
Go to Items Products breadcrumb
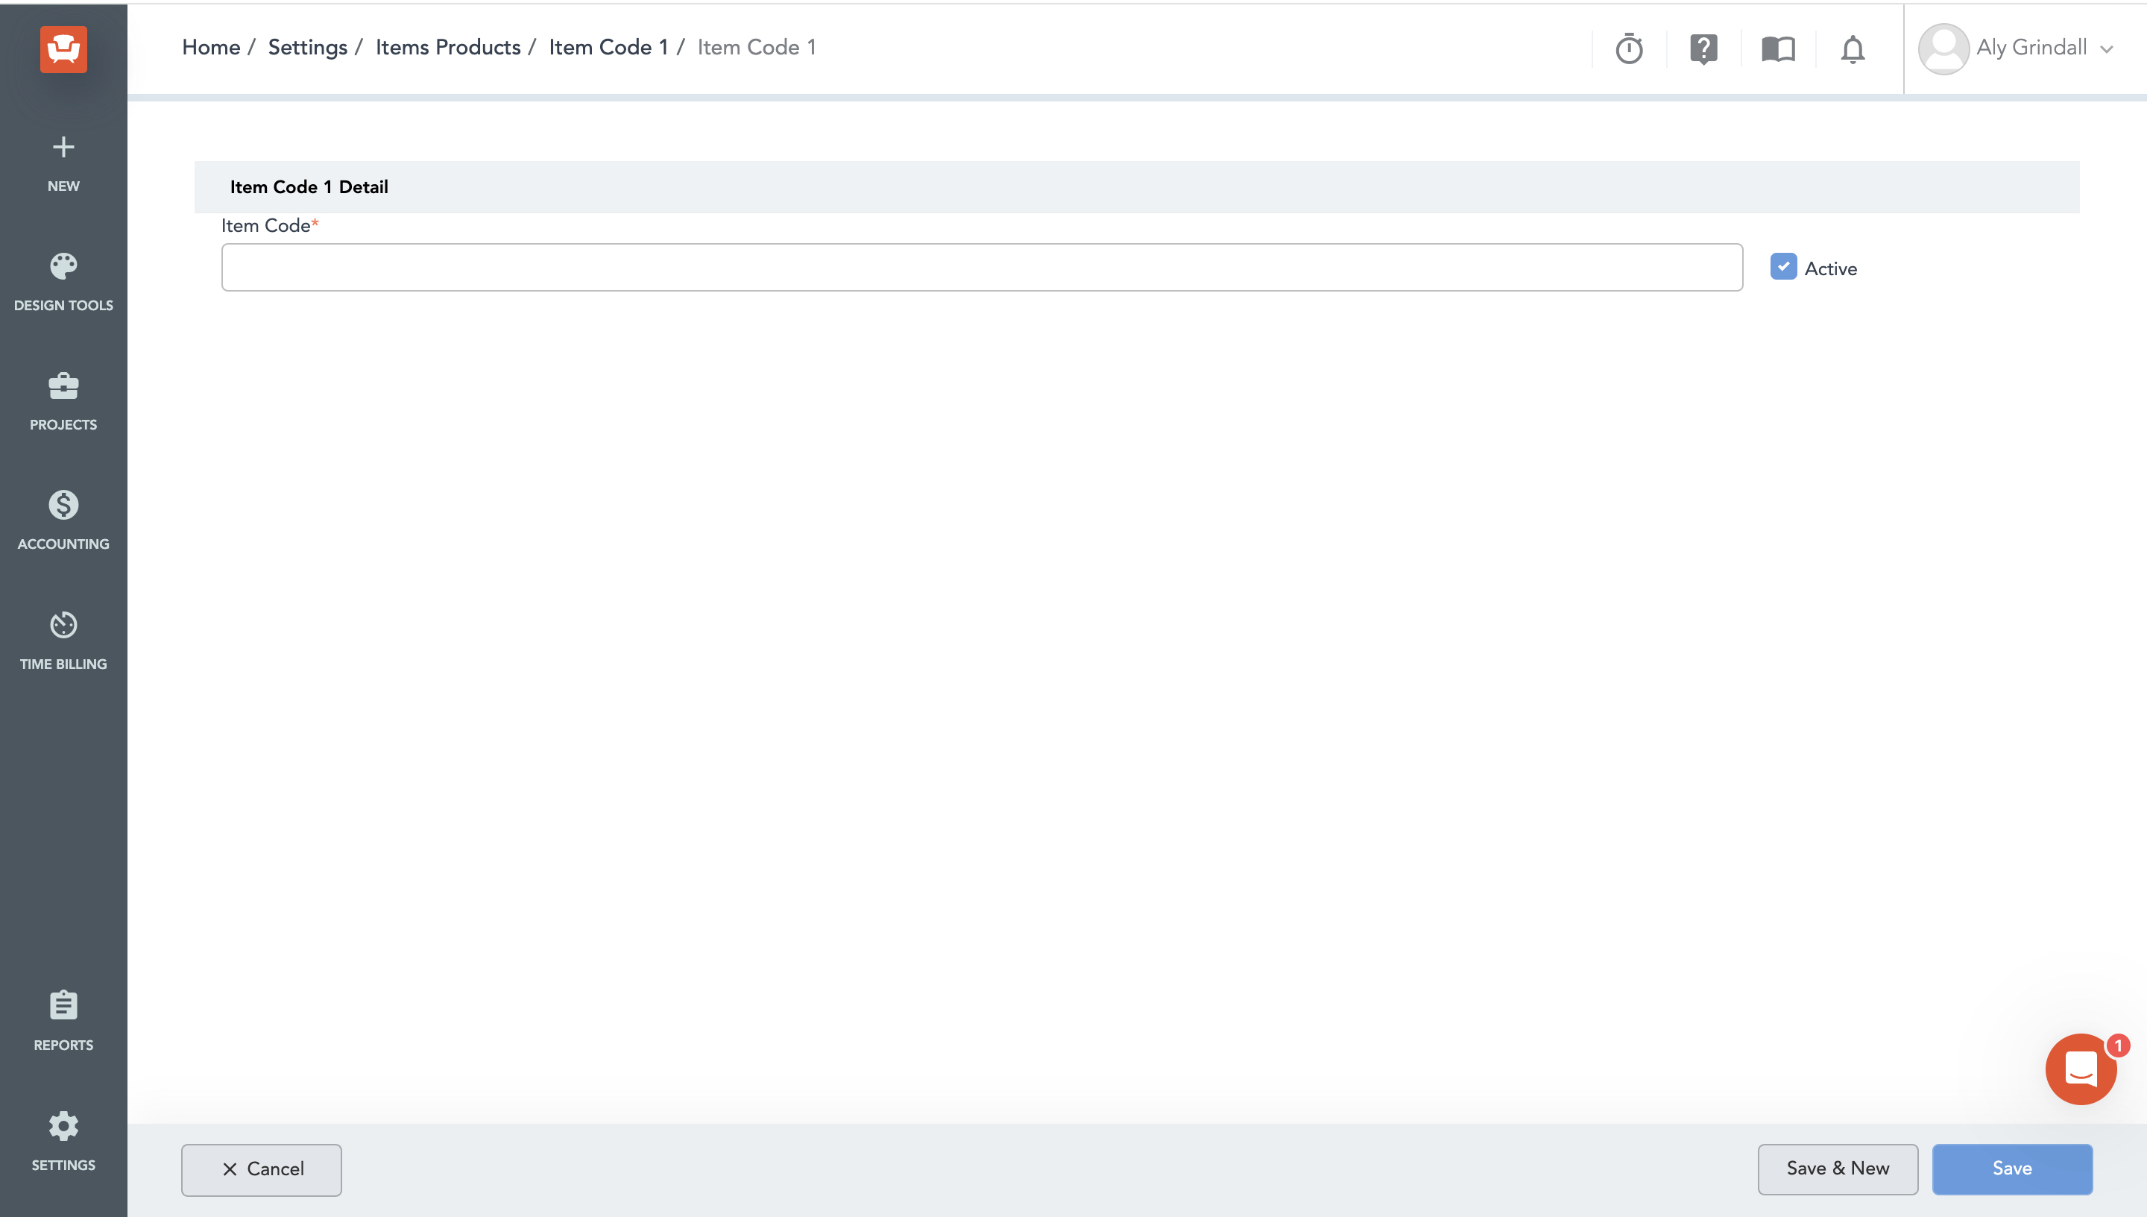point(448,48)
